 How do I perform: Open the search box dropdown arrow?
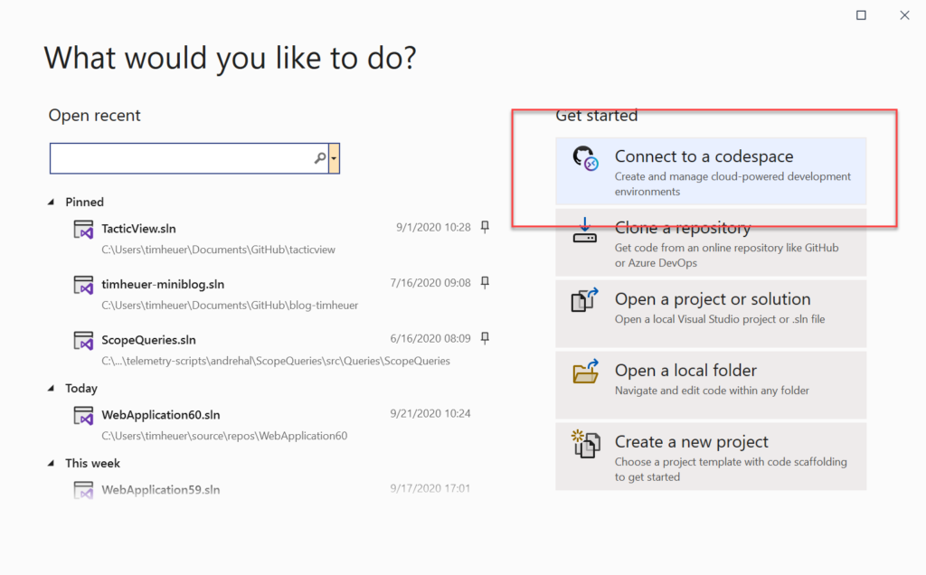(335, 158)
